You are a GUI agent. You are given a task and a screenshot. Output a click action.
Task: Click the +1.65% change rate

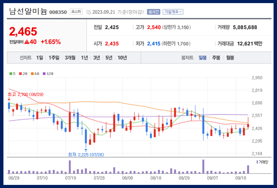[x=51, y=42]
